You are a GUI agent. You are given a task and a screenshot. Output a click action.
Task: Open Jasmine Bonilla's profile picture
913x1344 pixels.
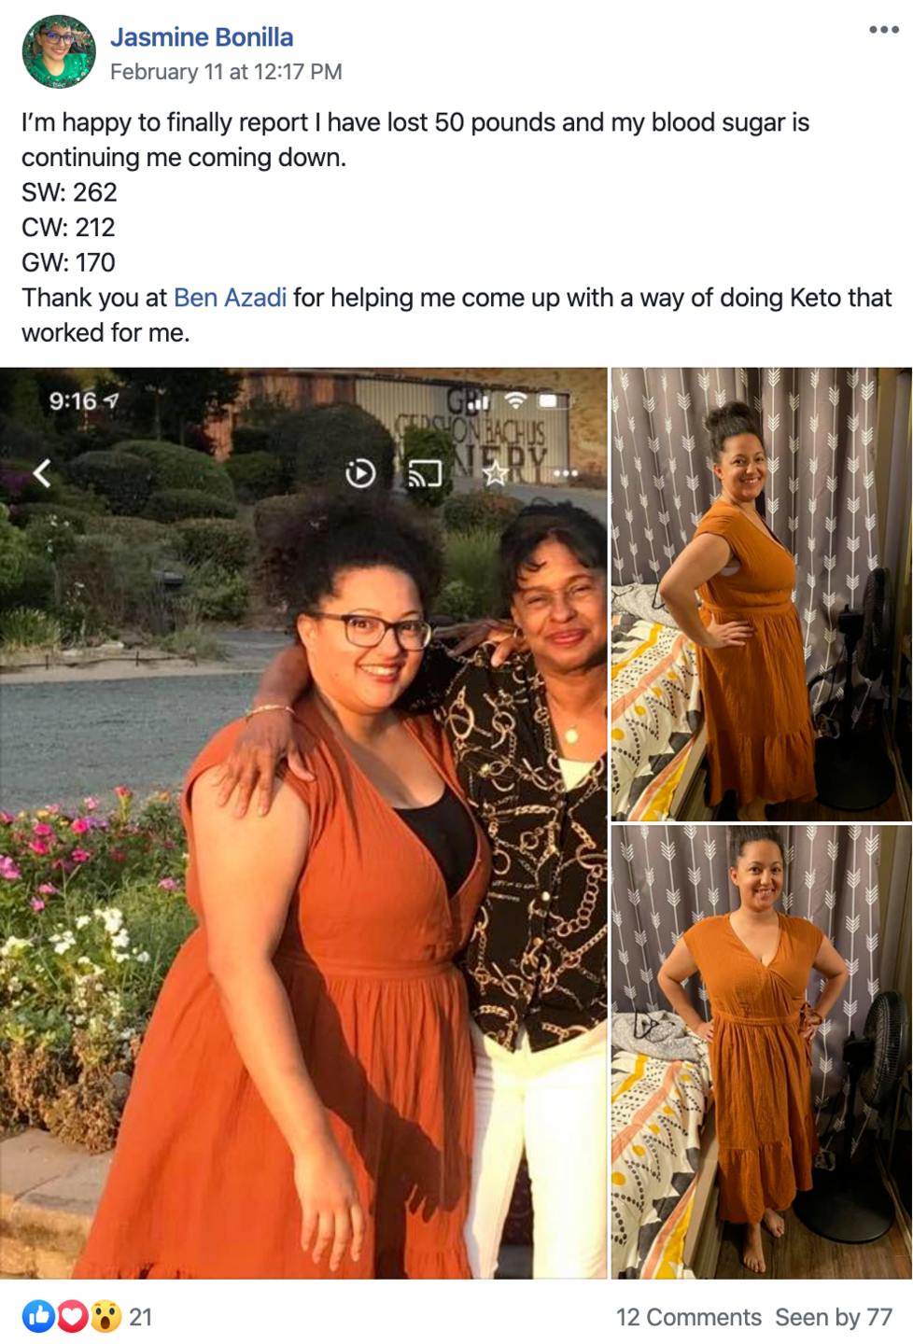tap(59, 52)
